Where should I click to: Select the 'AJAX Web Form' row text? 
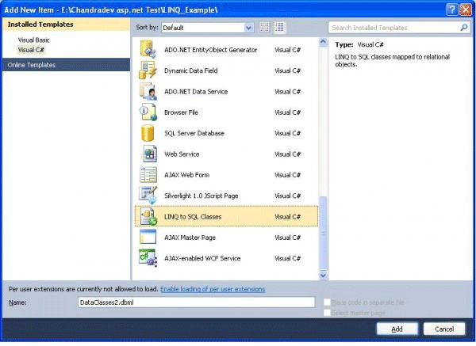[x=186, y=175]
